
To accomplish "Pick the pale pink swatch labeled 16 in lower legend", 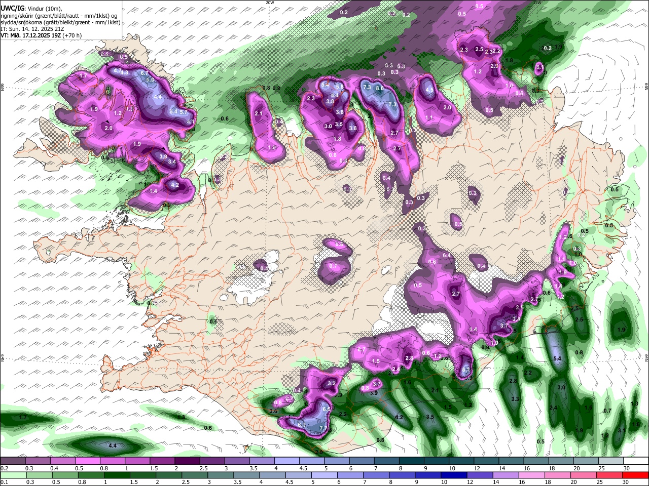I will [x=531, y=475].
